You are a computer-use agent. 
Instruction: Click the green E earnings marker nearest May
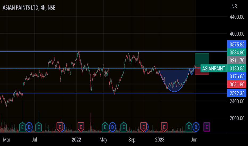(105, 127)
